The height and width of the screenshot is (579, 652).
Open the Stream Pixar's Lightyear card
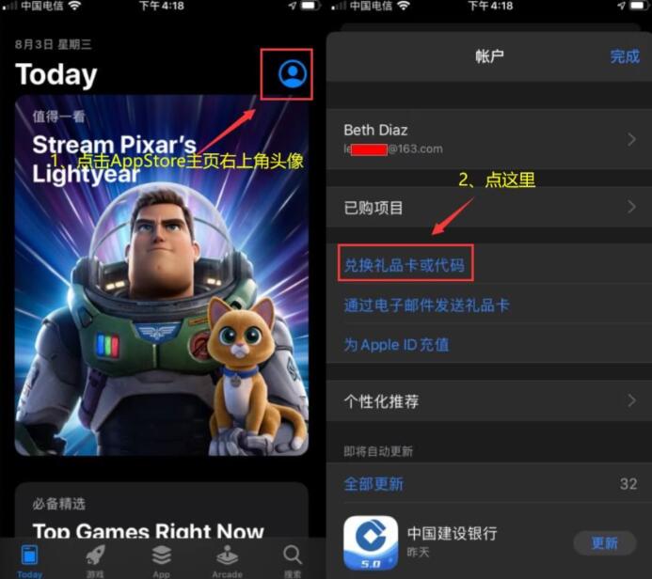pyautogui.click(x=162, y=275)
